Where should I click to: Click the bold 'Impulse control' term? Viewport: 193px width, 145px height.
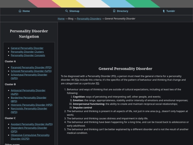[83, 108]
